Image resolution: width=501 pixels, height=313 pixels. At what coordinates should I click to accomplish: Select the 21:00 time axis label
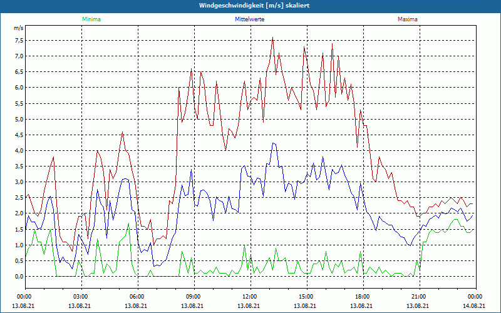click(419, 297)
